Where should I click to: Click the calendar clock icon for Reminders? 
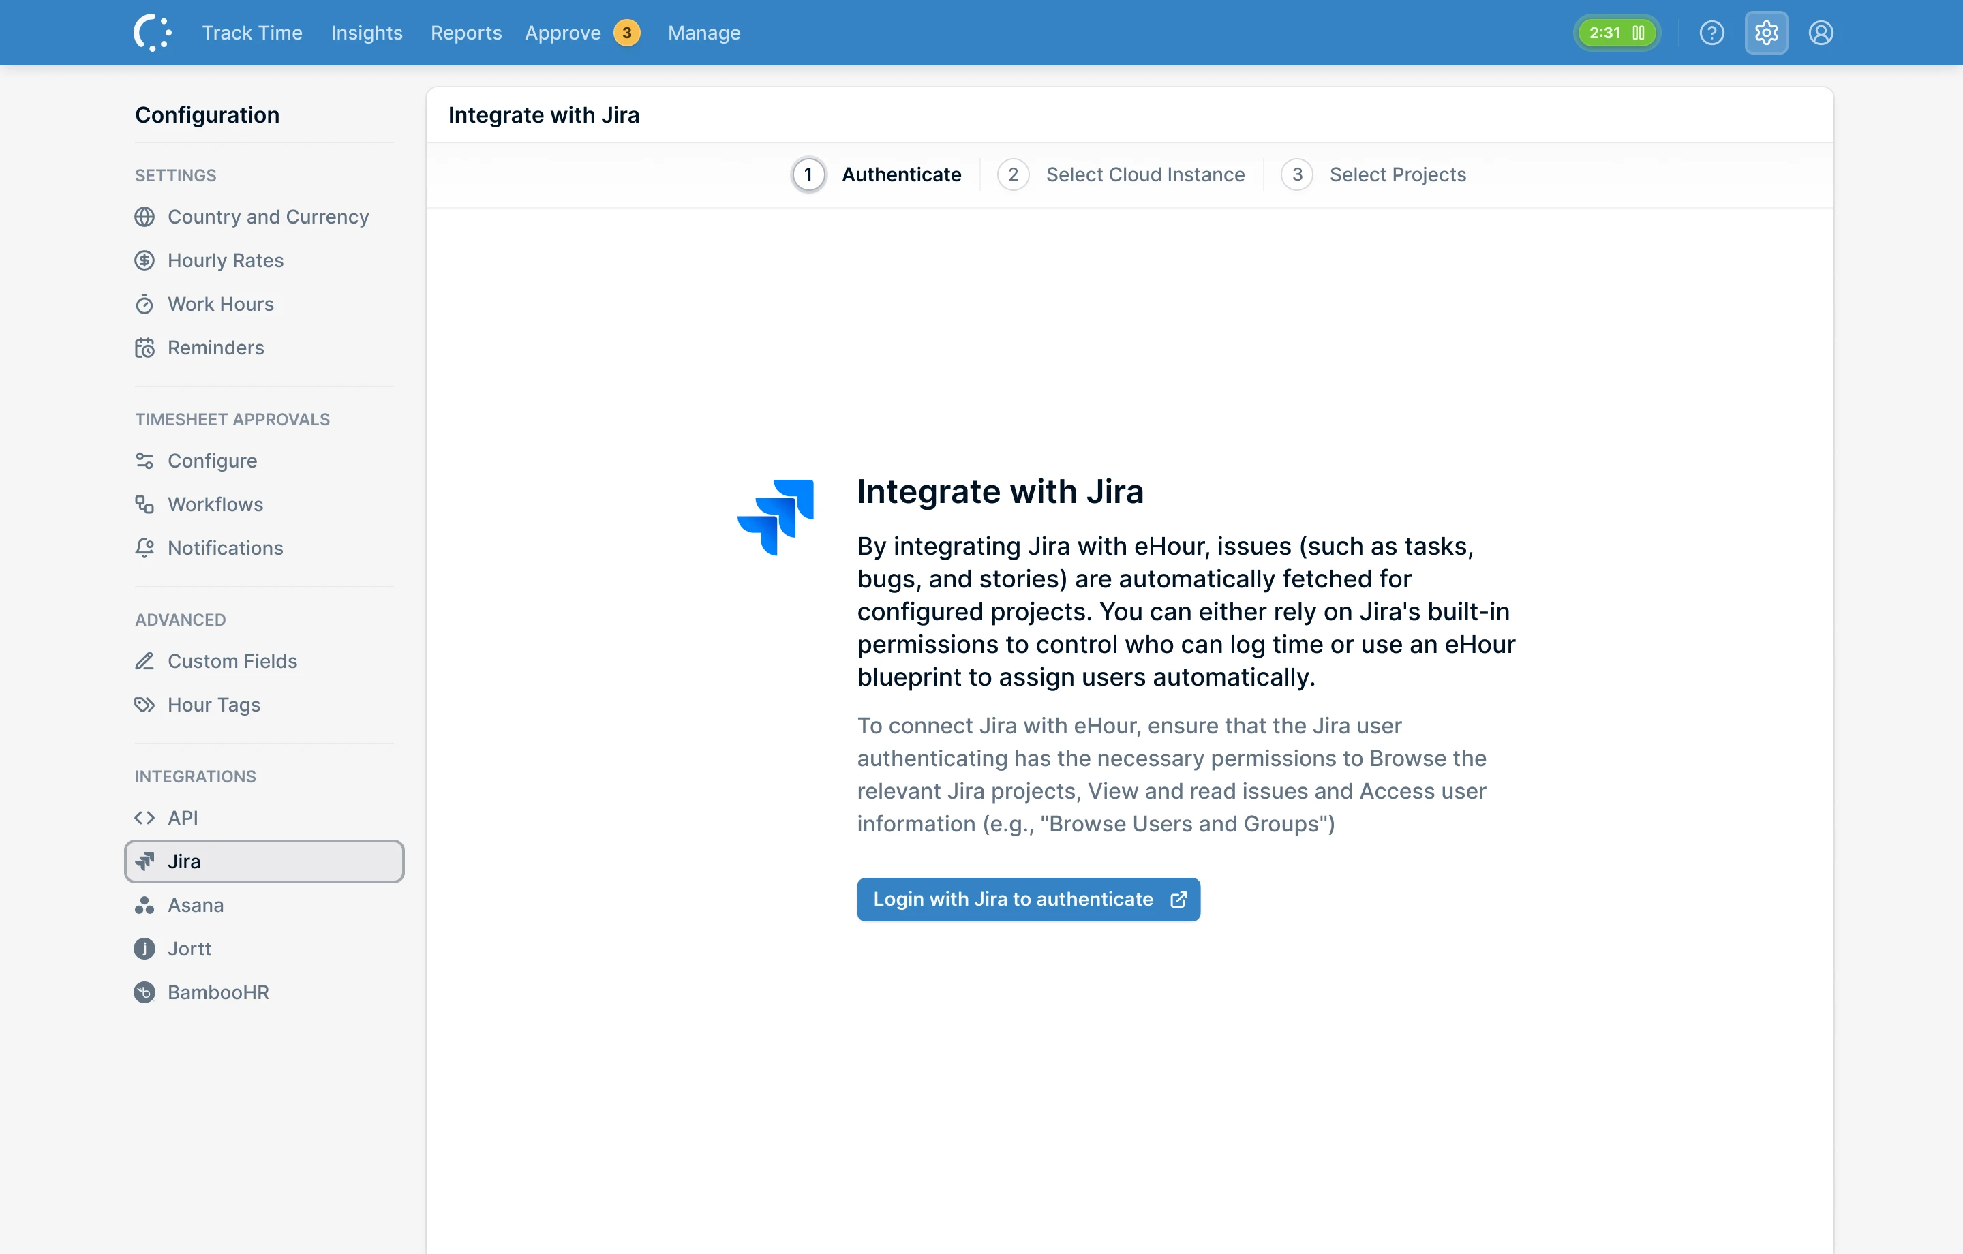click(x=144, y=348)
